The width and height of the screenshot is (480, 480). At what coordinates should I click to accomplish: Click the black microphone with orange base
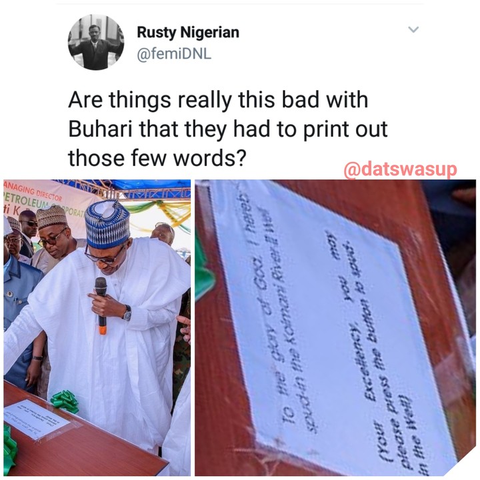(x=101, y=305)
